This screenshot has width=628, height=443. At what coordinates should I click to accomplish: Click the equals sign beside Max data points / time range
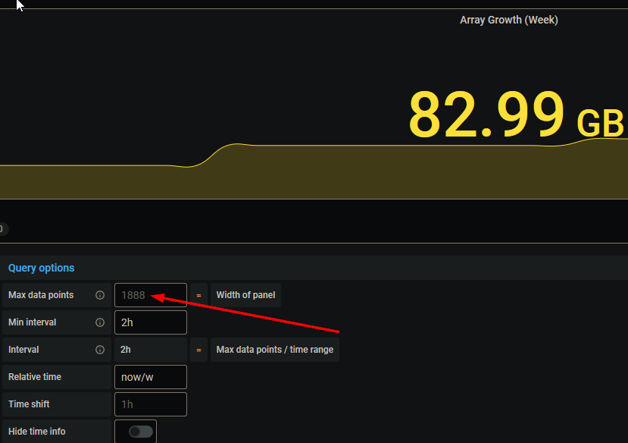click(198, 350)
